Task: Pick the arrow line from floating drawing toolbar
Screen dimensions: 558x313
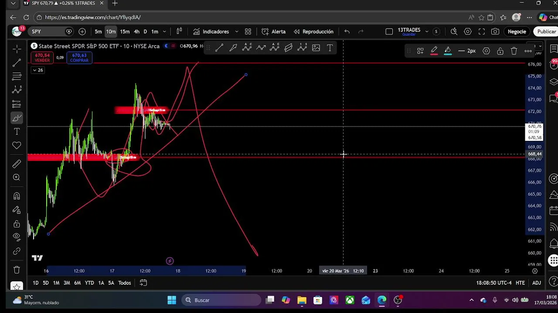Action: [x=233, y=48]
